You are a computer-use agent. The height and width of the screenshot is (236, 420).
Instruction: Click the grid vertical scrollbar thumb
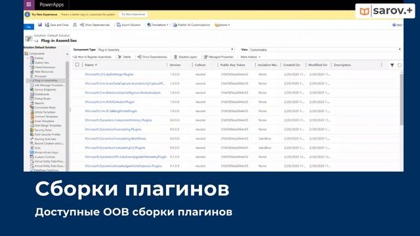click(401, 99)
